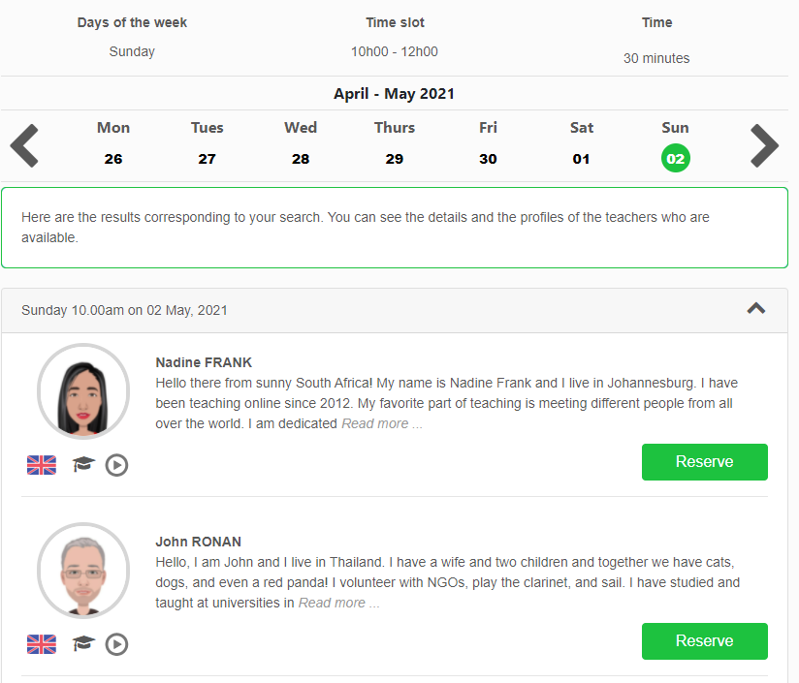Collapse the Sunday 10.00am results section
The width and height of the screenshot is (799, 683).
756,309
